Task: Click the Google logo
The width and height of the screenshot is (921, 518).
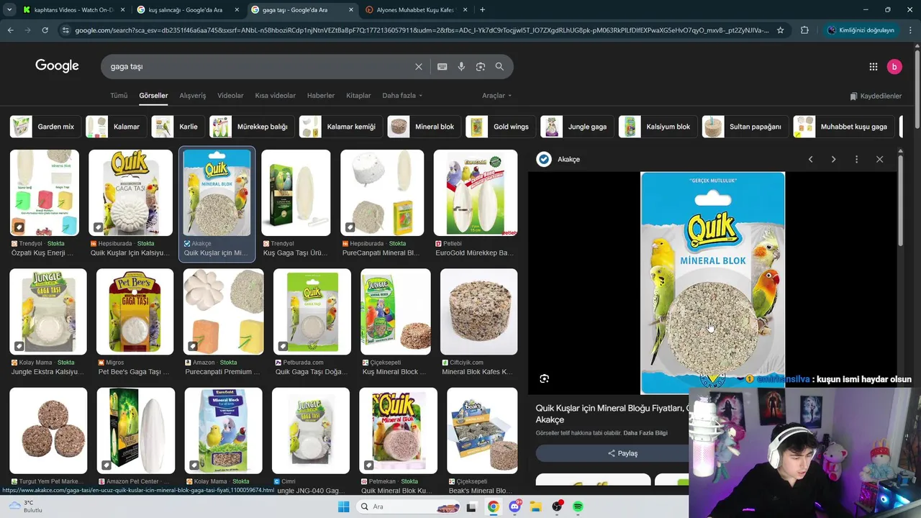Action: pos(57,66)
